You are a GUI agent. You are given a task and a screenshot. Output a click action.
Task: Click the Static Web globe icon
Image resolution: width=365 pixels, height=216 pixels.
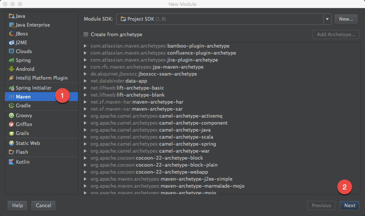point(11,143)
